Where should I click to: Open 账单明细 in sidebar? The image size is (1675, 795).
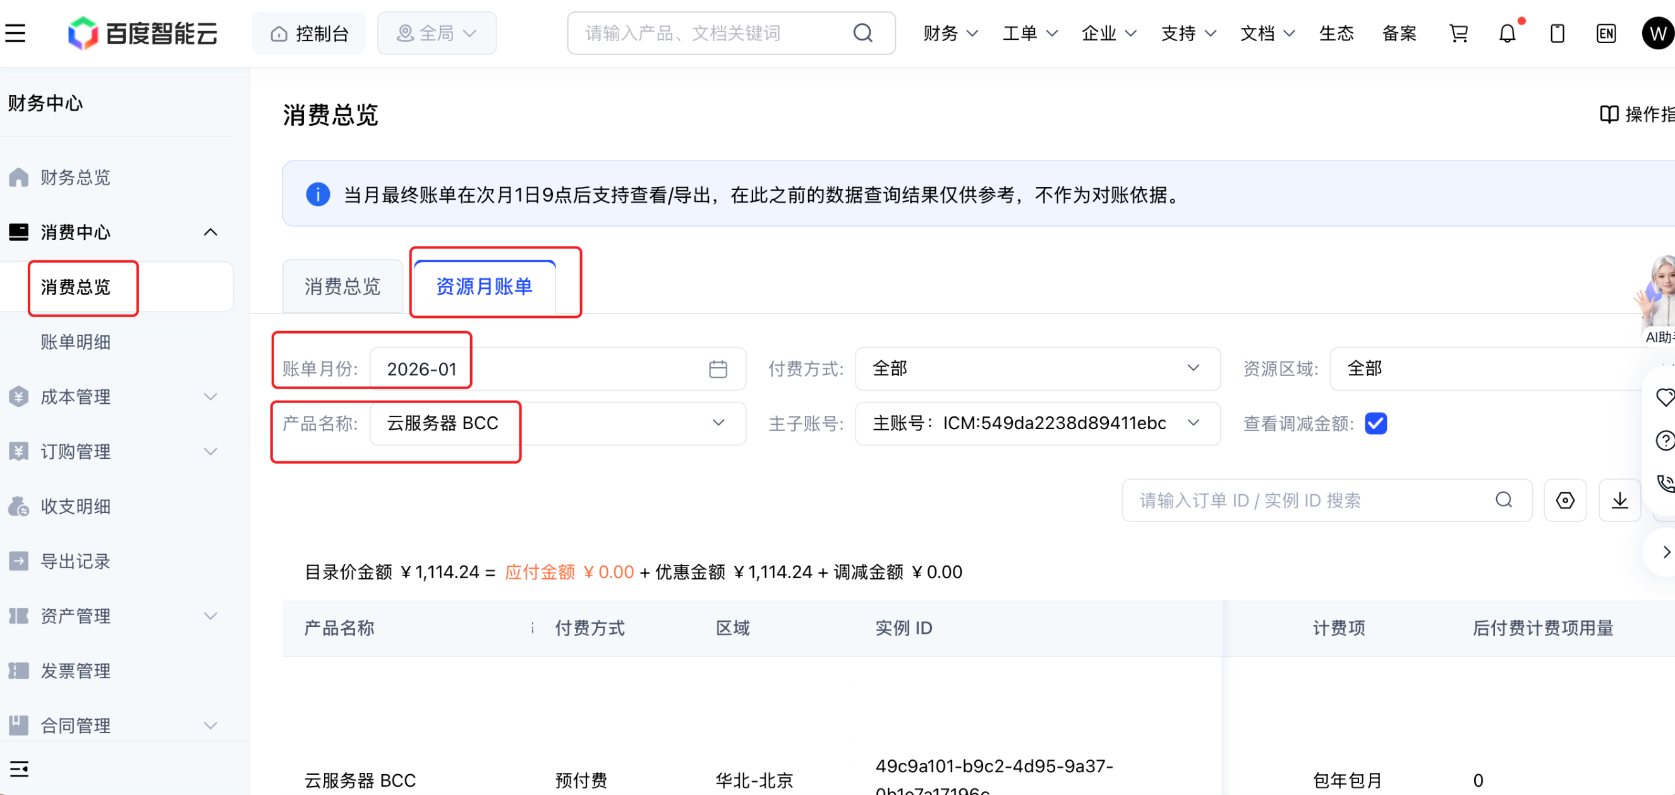tap(75, 342)
